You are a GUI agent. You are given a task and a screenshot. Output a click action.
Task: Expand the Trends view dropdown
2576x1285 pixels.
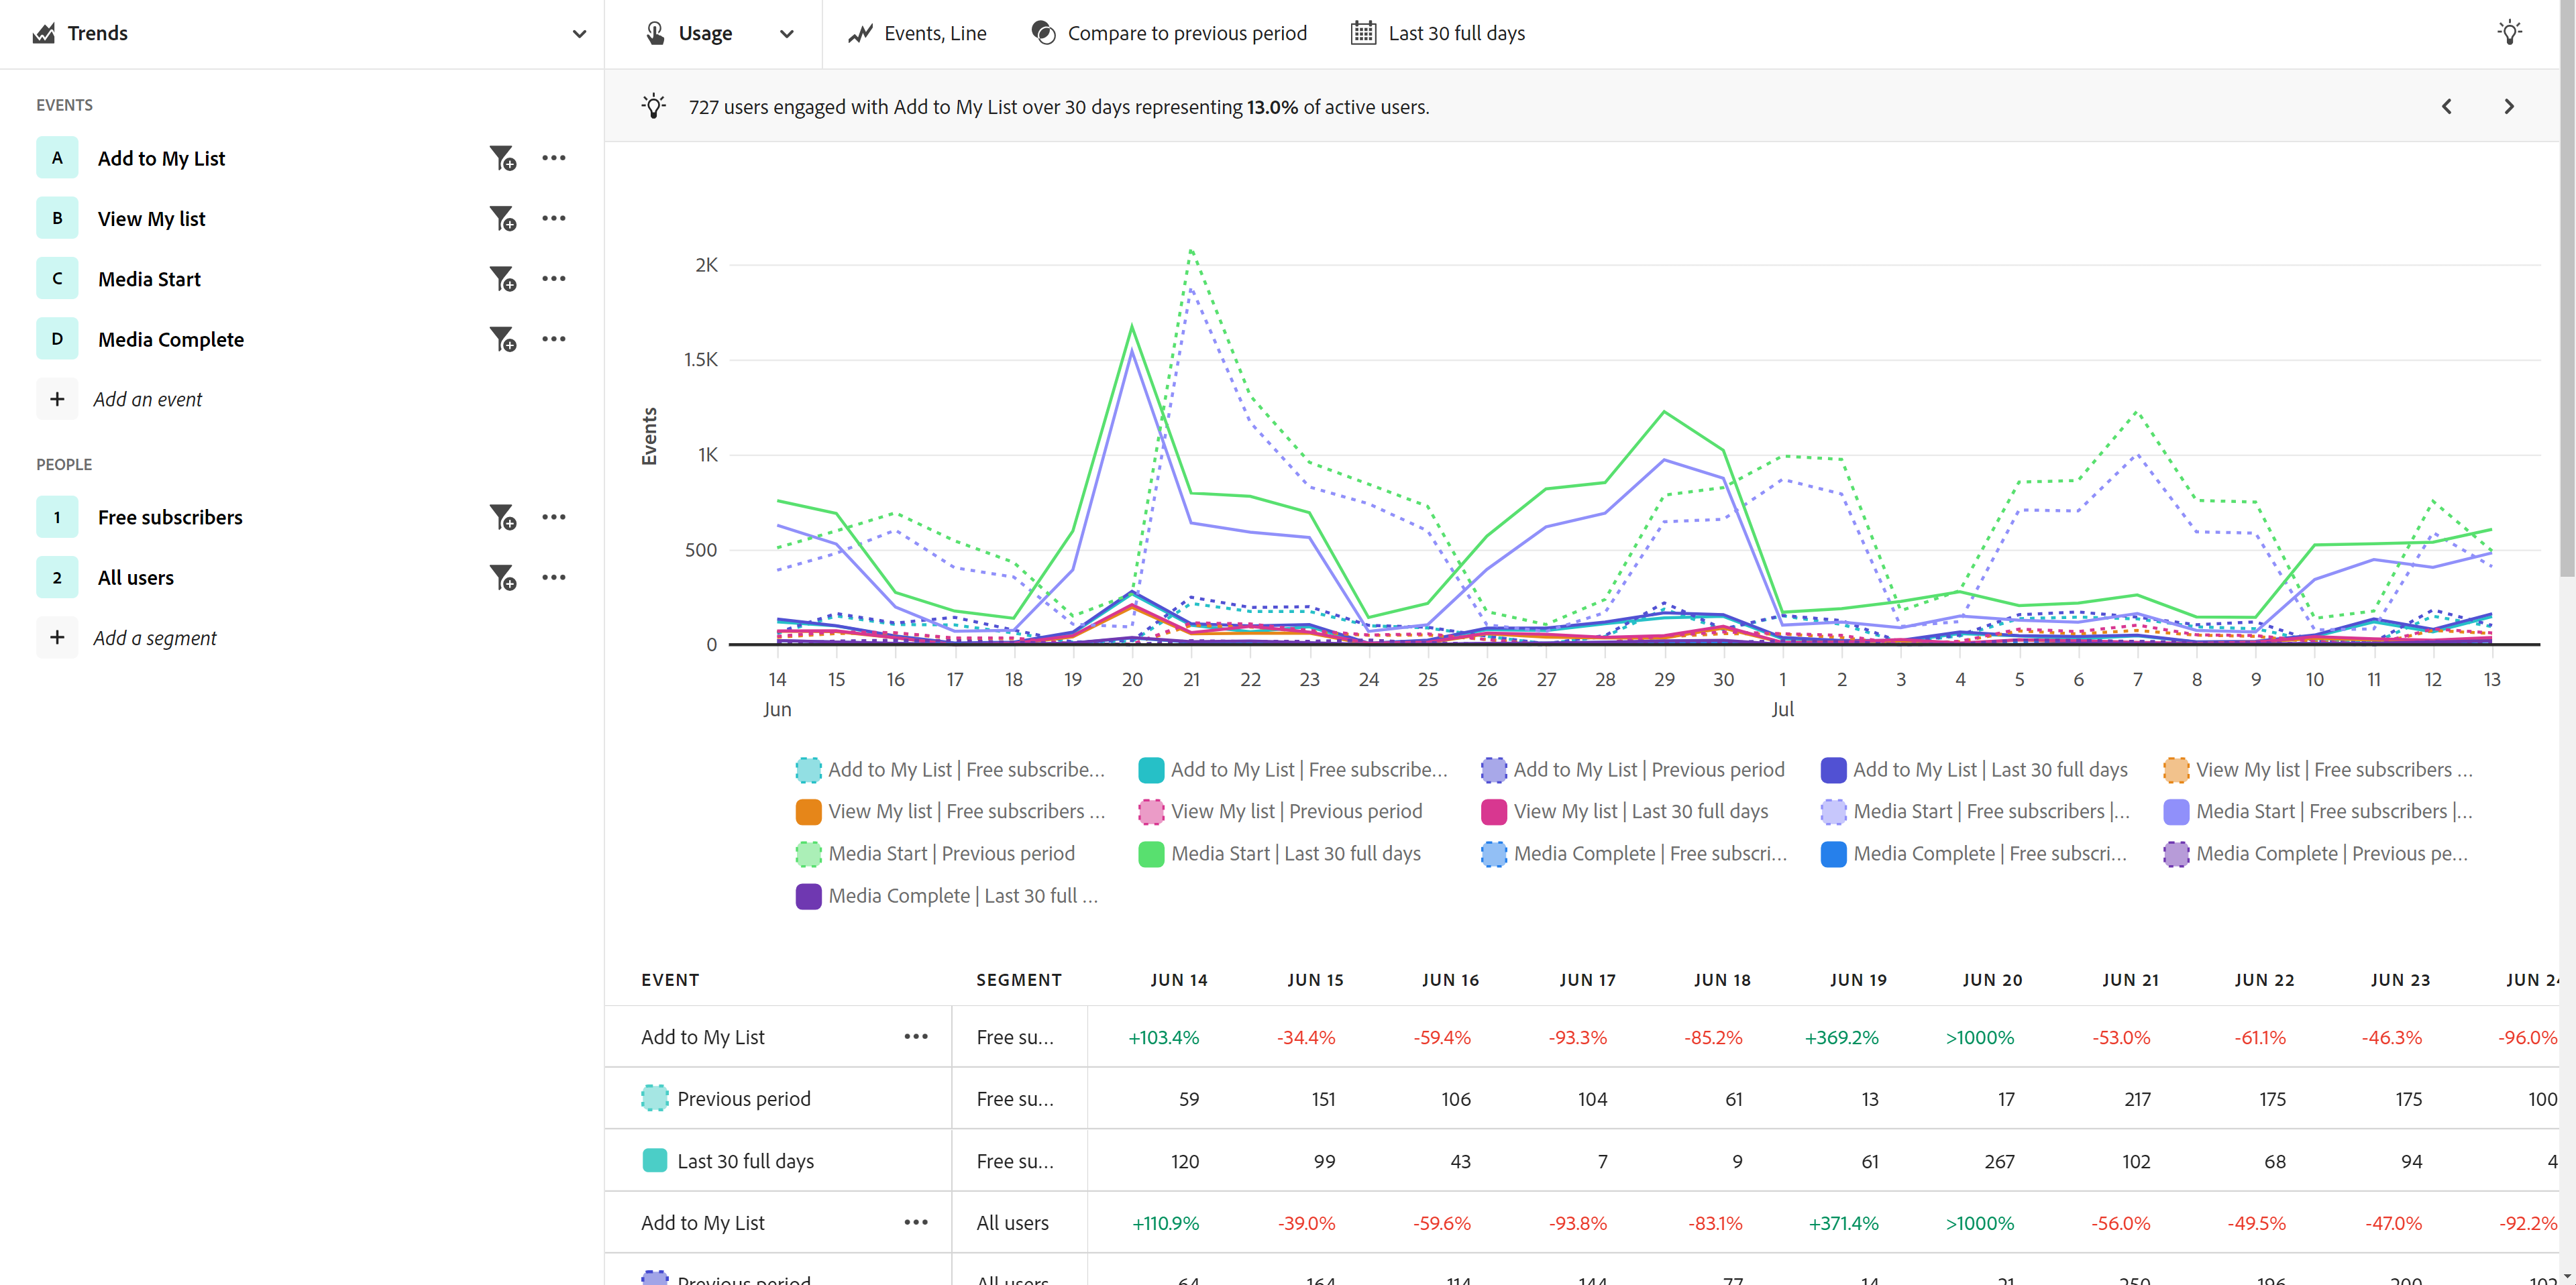click(579, 34)
